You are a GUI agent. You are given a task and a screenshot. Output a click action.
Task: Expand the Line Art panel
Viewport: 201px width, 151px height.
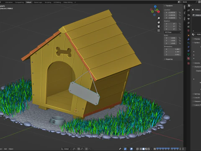coord(196,98)
